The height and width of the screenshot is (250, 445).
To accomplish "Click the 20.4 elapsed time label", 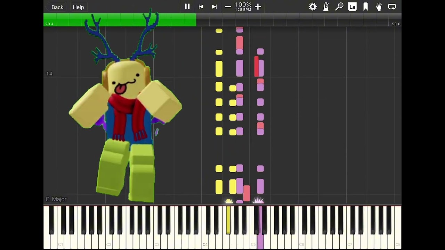I will coord(49,24).
